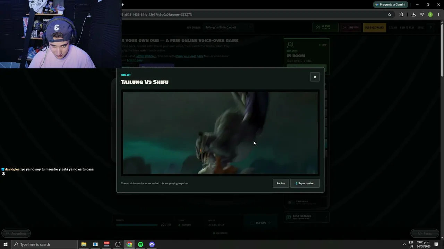
Task: Show hidden system tray icons
Action: point(404,245)
